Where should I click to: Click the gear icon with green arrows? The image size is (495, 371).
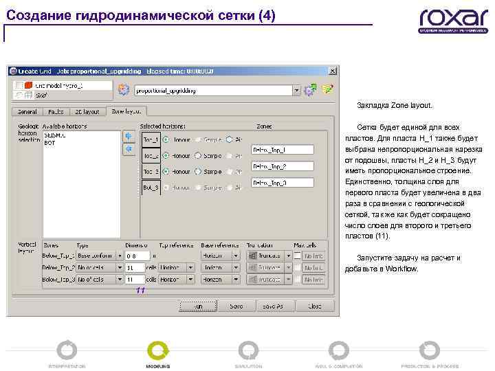(x=310, y=90)
